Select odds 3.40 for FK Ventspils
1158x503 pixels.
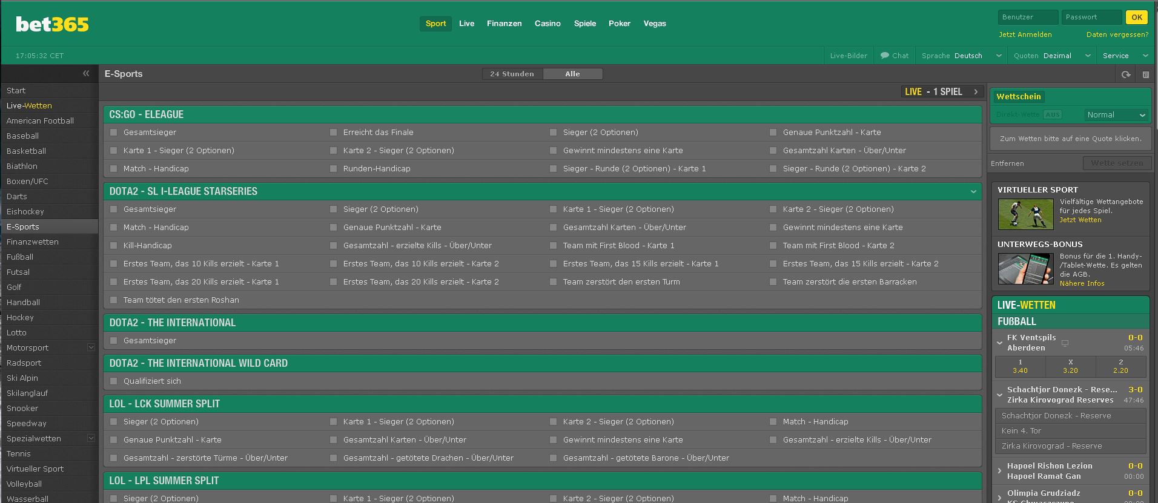[1021, 366]
